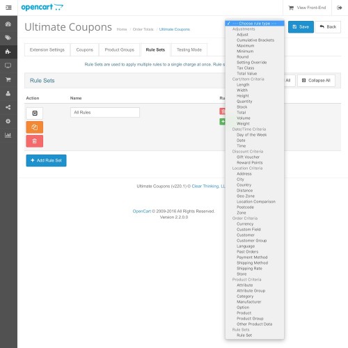This screenshot has height=348, width=348.
Task: Toggle the hamburger menu icon
Action: click(8, 8)
